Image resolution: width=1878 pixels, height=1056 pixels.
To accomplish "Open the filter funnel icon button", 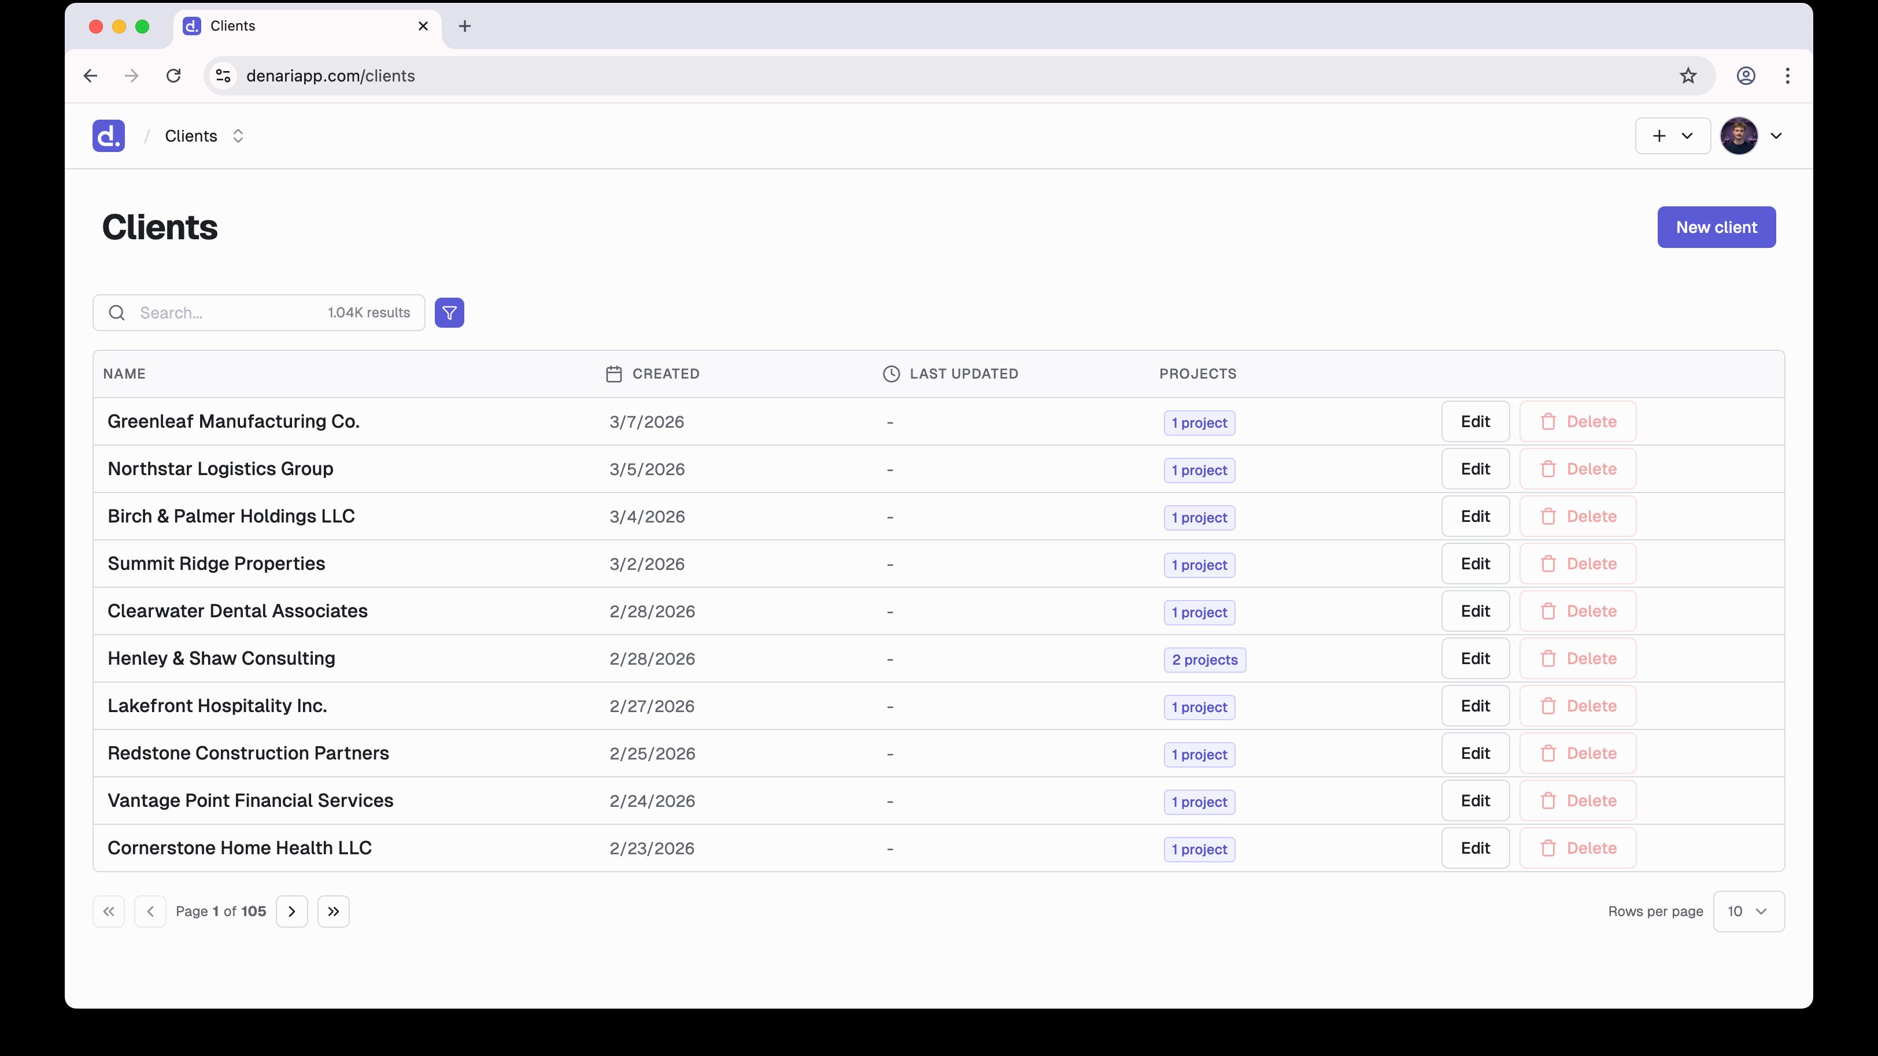I will pyautogui.click(x=449, y=313).
